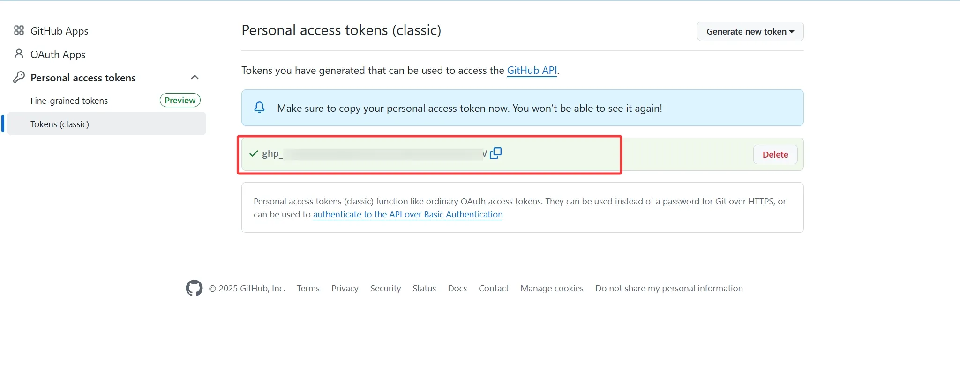The image size is (960, 391).
Task: Open GitHub Apps settings page
Action: tap(59, 31)
